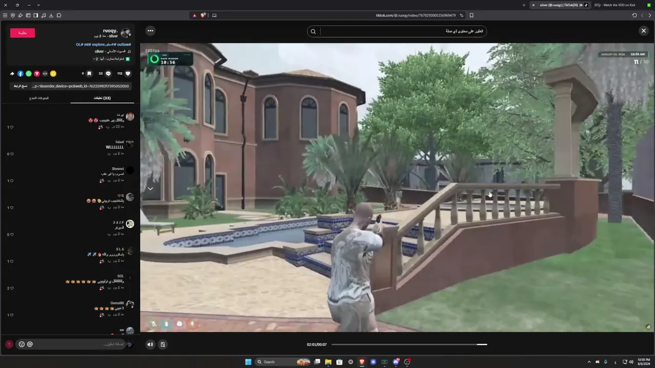
Task: Open Brave browser taskbar icon
Action: tap(362, 362)
